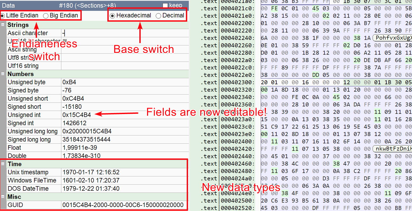Edit the Unsigned byte value 0xB4
This screenshot has height=211, width=412.
point(125,82)
